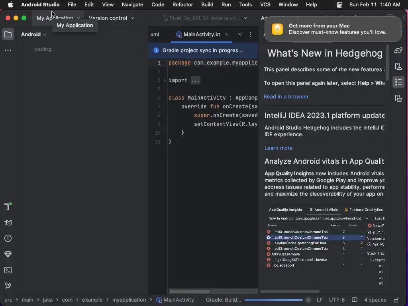Click the What's New panel vertical scrollbar
This screenshot has height=306, width=408.
[x=387, y=63]
